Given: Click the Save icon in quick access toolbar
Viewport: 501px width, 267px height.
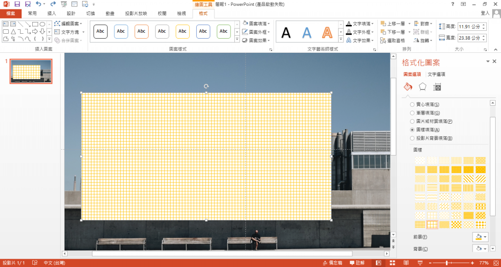Looking at the screenshot, I should [x=17, y=4].
